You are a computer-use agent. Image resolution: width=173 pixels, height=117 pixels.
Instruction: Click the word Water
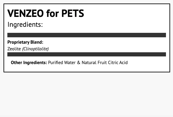[x=70, y=62]
